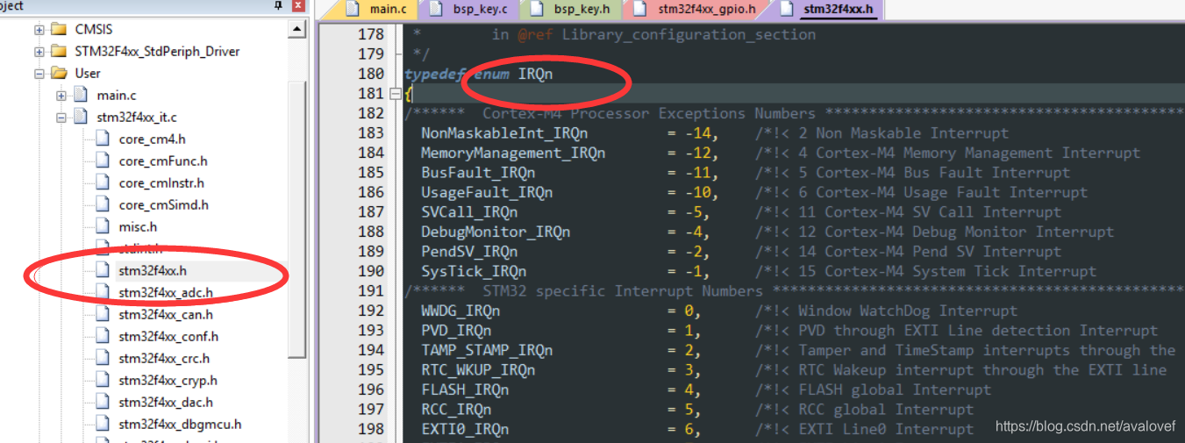Select stm32f4xx_can.h in project tree
1185x443 pixels.
click(166, 315)
